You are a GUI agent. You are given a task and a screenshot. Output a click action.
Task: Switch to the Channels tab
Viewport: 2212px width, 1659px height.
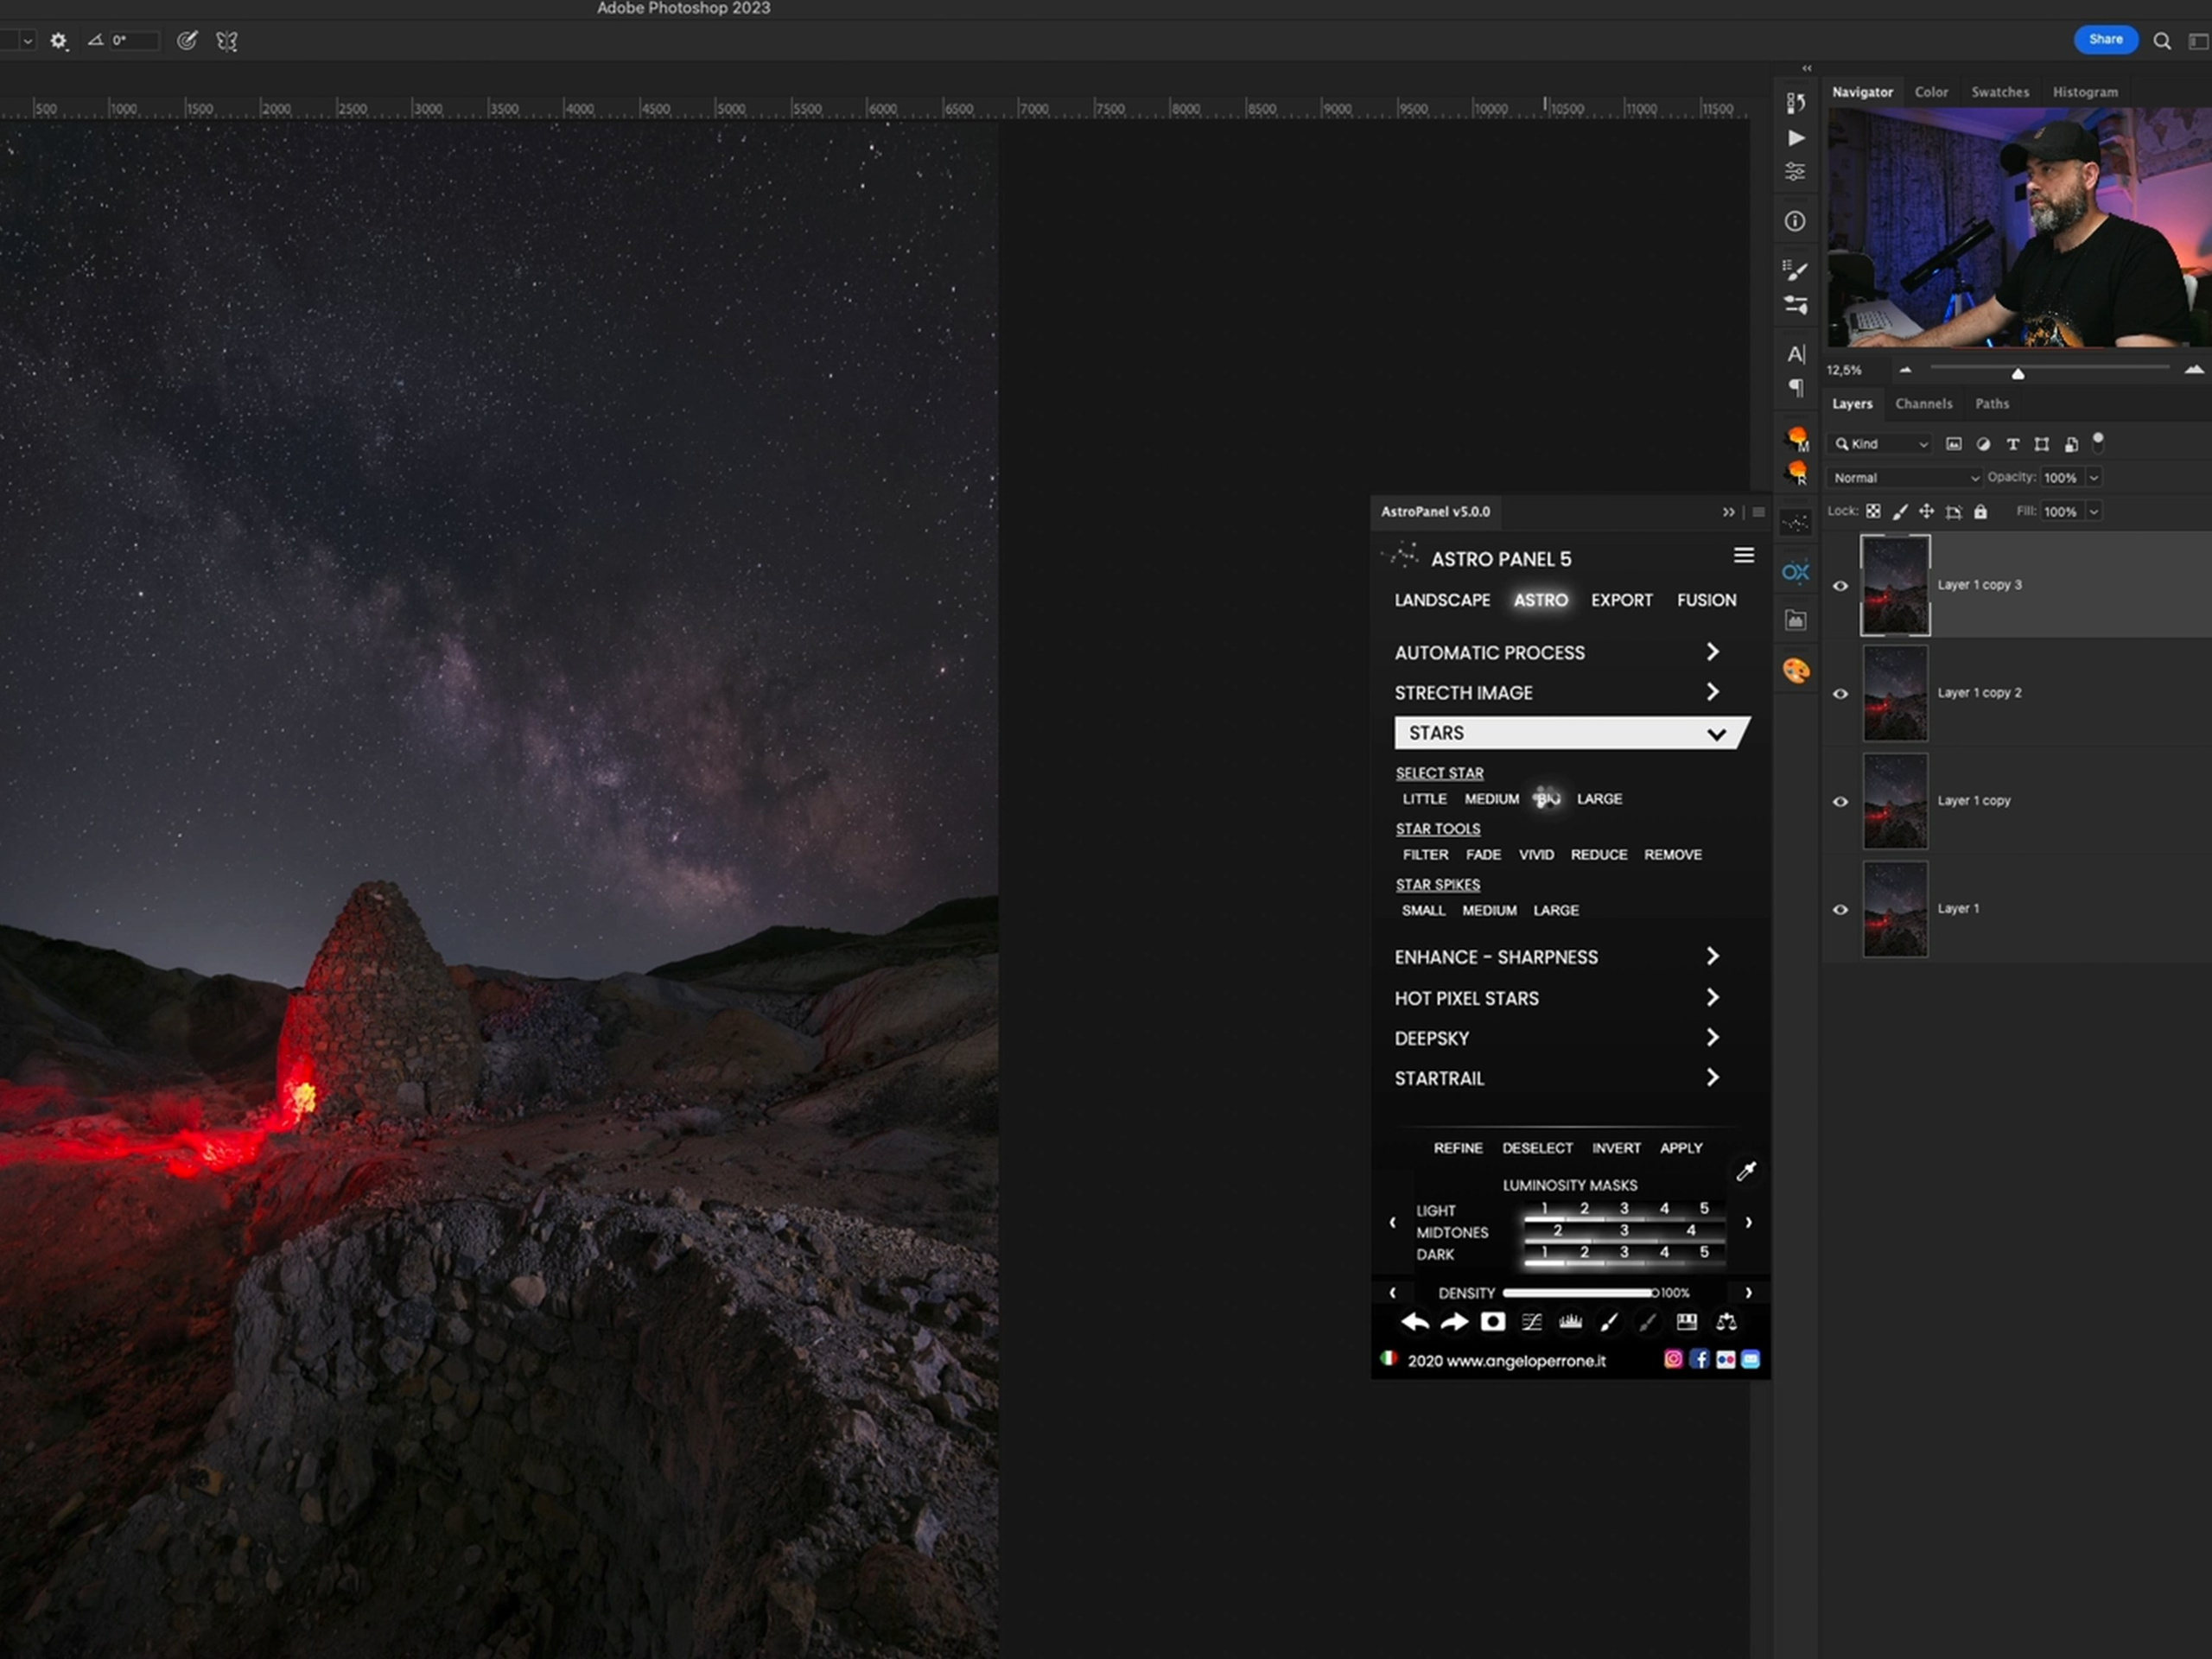[1923, 404]
